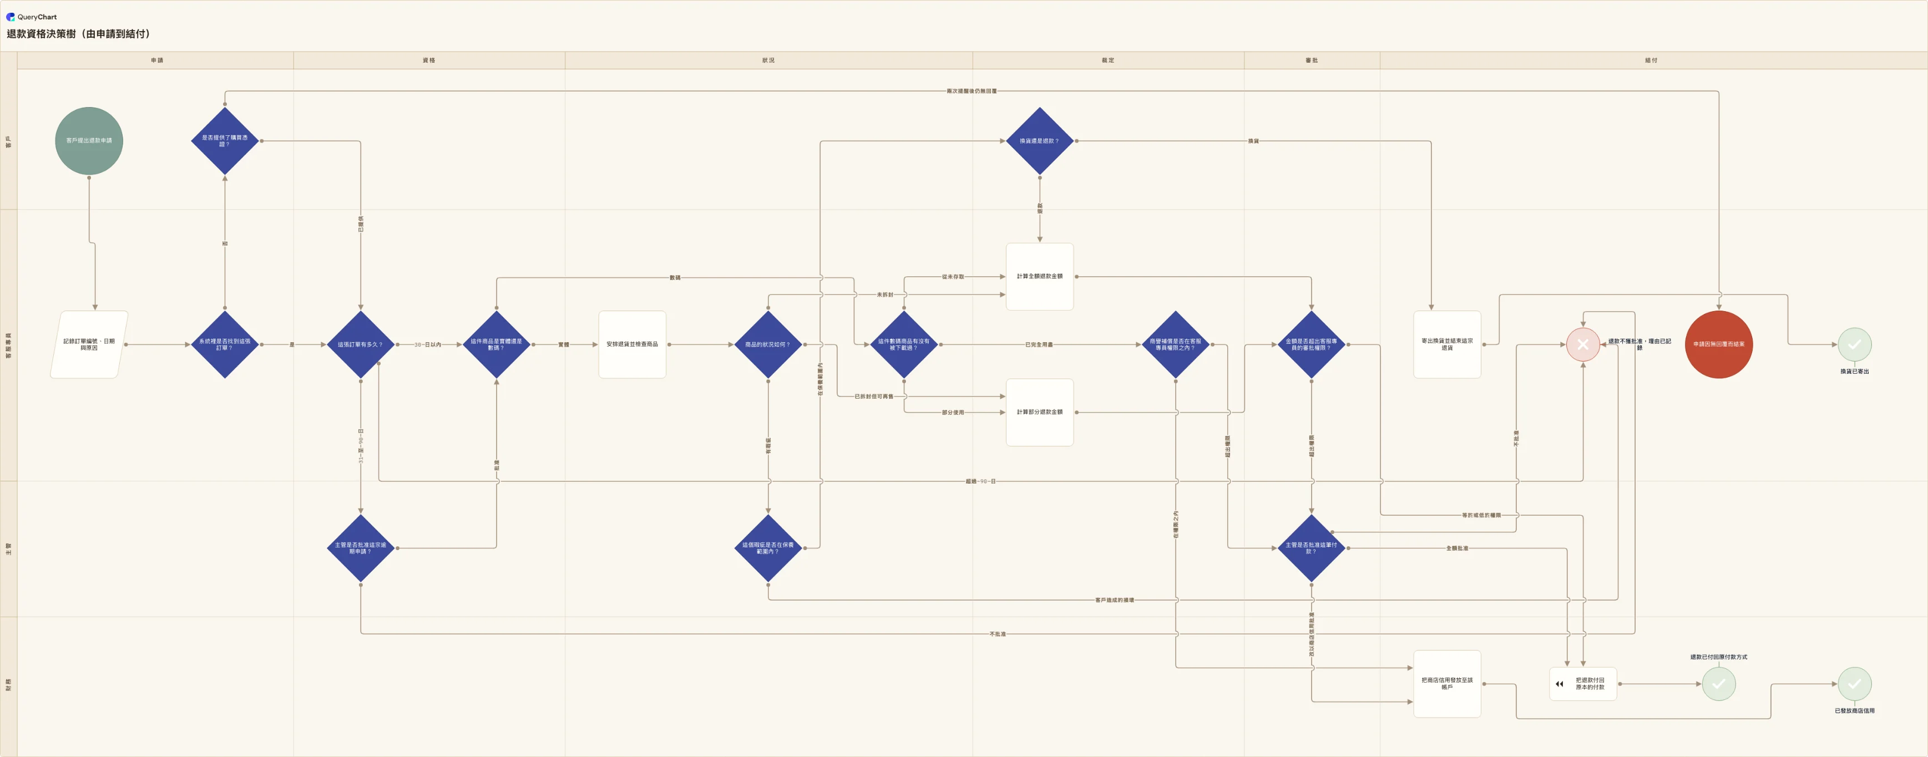The image size is (1928, 757).
Task: Select the 主管是否批准這筆付款？ diamond
Action: point(1311,548)
